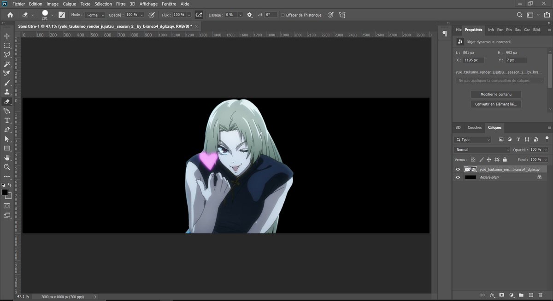Toggle lock image pixels brush icon
This screenshot has width=553, height=301.
pyautogui.click(x=481, y=159)
